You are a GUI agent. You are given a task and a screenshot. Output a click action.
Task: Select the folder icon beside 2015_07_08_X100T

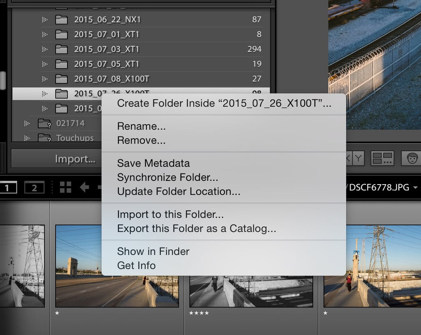61,79
